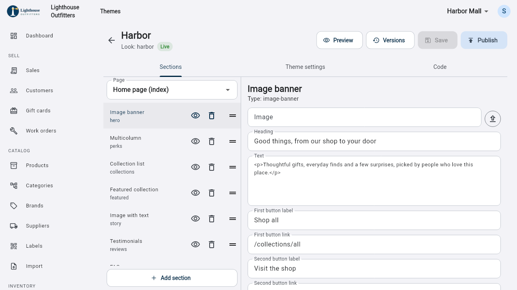Click the Image with text reorder handle

tap(233, 219)
